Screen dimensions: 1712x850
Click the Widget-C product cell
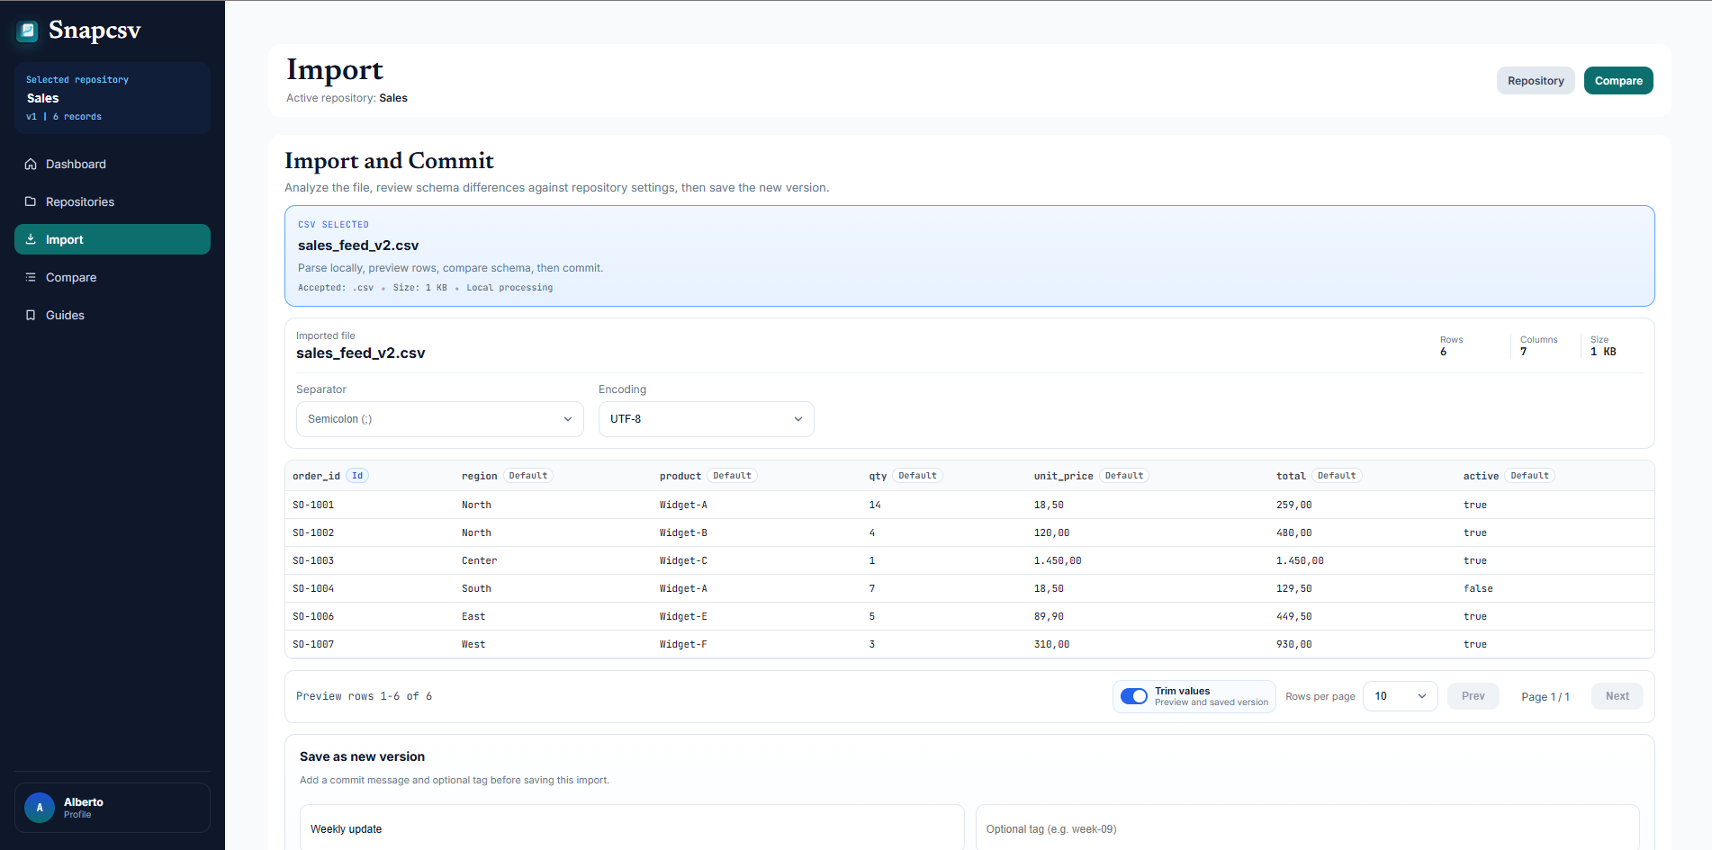click(683, 561)
